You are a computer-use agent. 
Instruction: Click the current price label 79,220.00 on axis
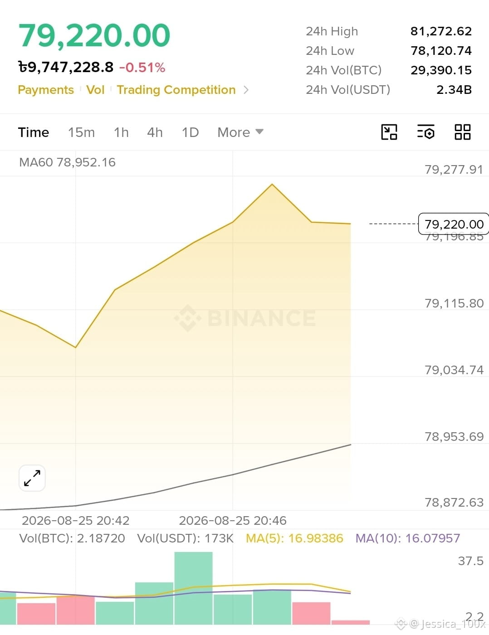454,224
